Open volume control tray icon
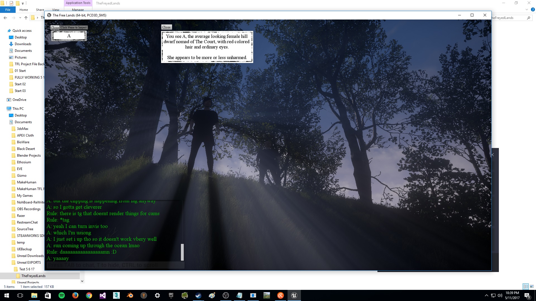The width and height of the screenshot is (536, 301). pyautogui.click(x=500, y=295)
